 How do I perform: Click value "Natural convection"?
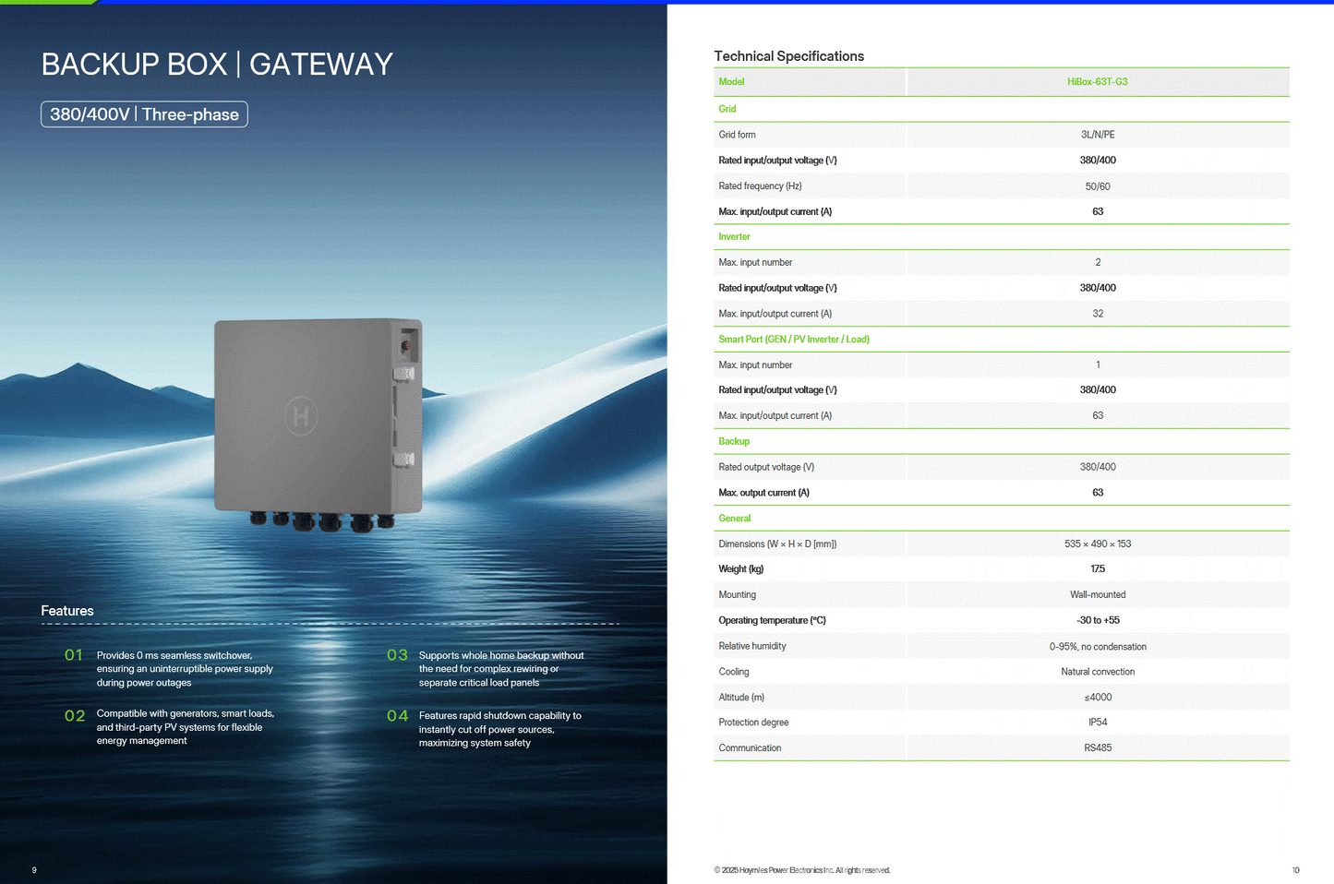(x=1098, y=672)
